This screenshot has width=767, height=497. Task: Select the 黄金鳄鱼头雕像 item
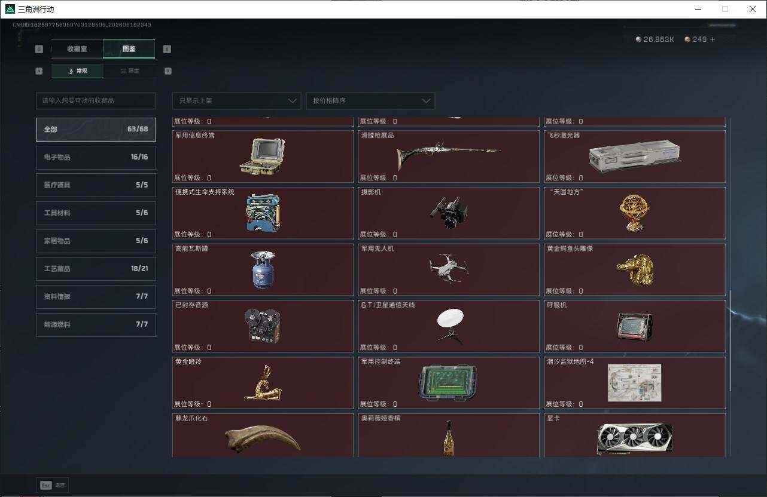(x=634, y=269)
